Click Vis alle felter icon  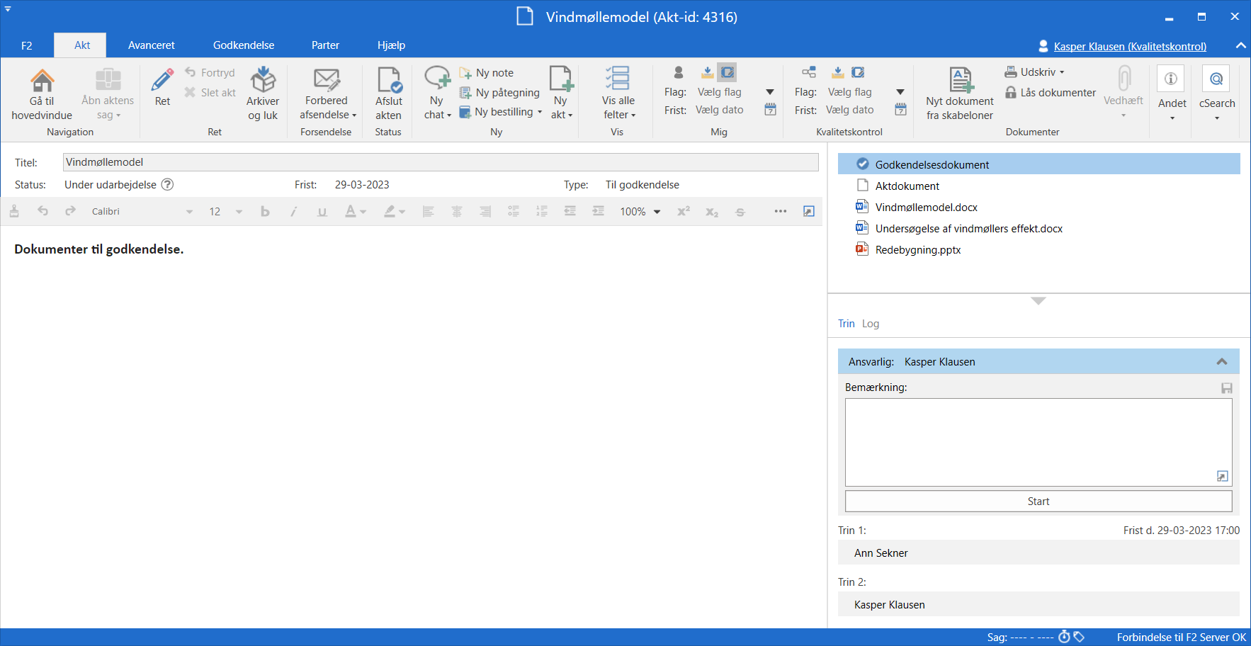point(618,79)
